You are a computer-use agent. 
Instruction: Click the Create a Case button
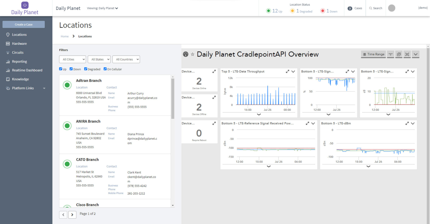click(x=24, y=25)
